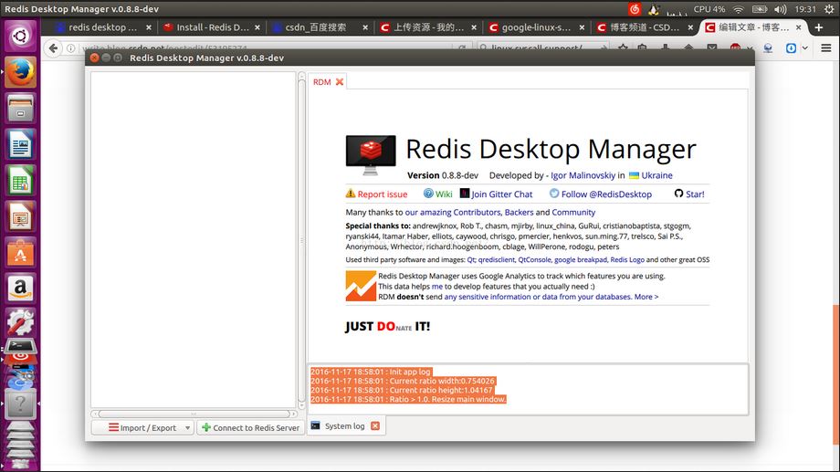Click the Ukraine flag icon
Screen dimensions: 840x472
point(634,175)
